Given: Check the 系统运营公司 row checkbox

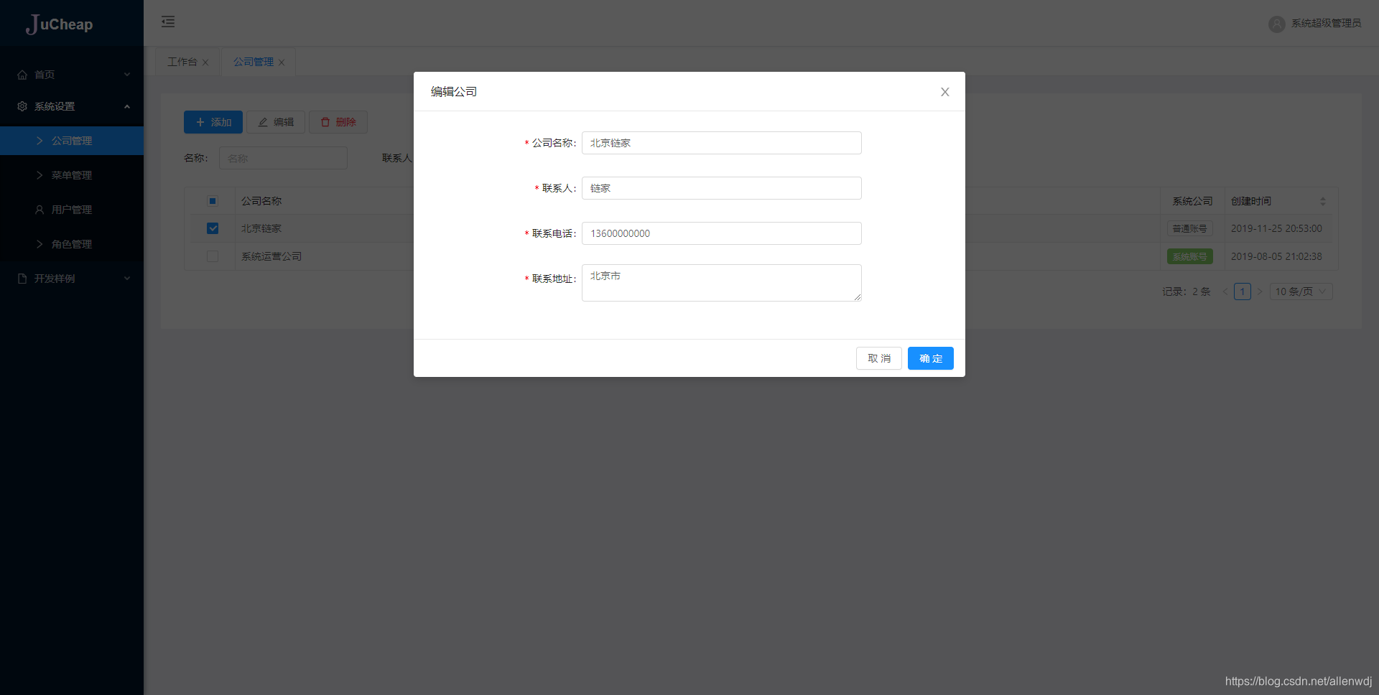Looking at the screenshot, I should [213, 256].
